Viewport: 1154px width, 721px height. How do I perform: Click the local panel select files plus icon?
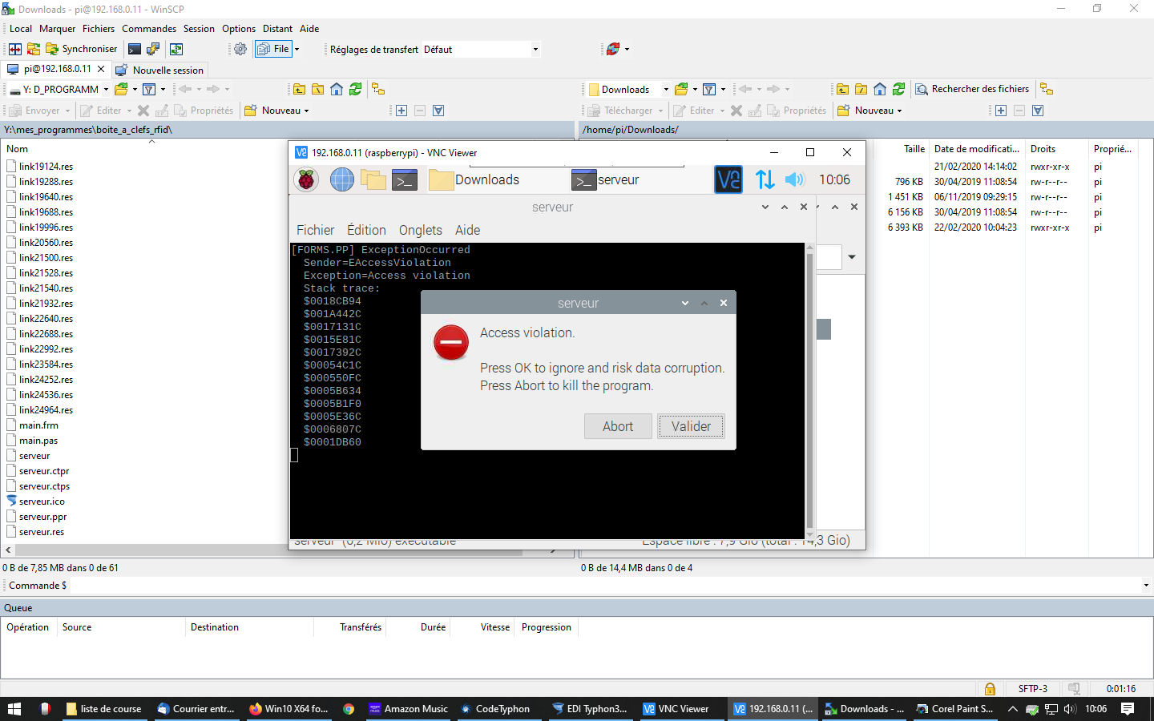coord(401,111)
